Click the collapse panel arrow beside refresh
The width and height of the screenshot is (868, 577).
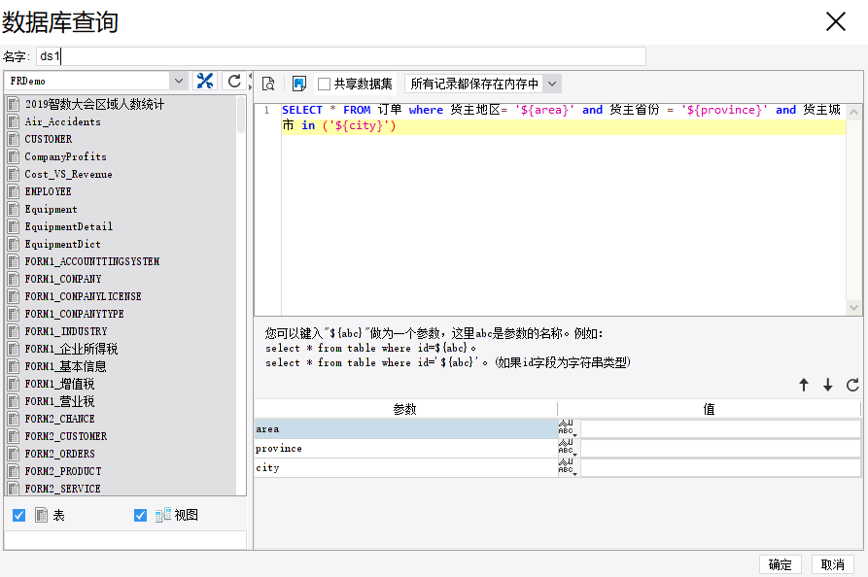(250, 76)
